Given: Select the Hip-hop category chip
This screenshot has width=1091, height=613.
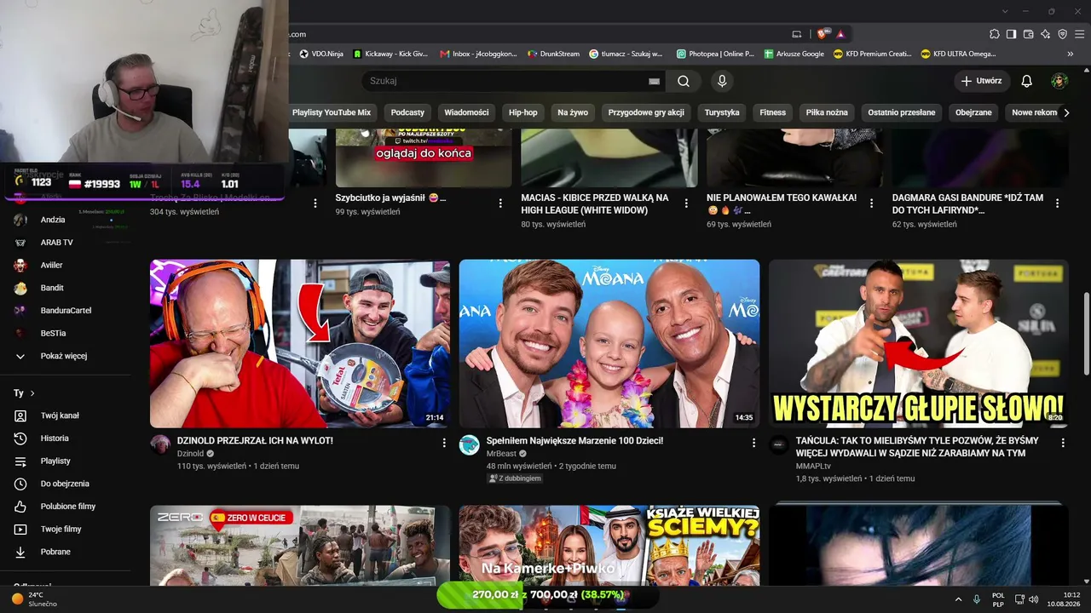Looking at the screenshot, I should click(523, 112).
